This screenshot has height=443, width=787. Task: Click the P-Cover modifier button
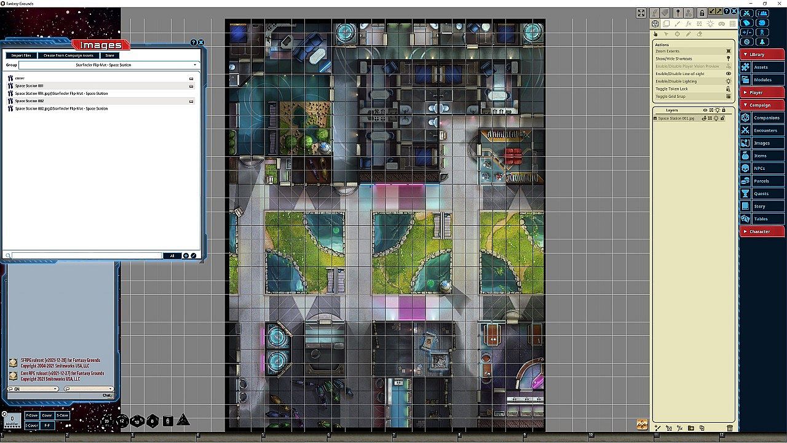tap(31, 415)
